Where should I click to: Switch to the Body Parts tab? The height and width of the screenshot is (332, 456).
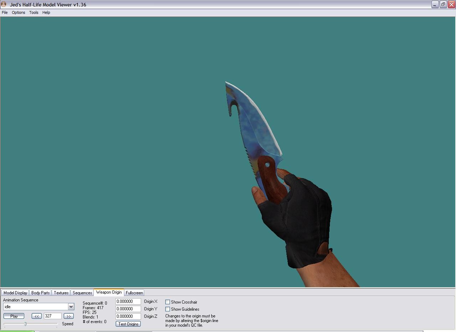[40, 293]
